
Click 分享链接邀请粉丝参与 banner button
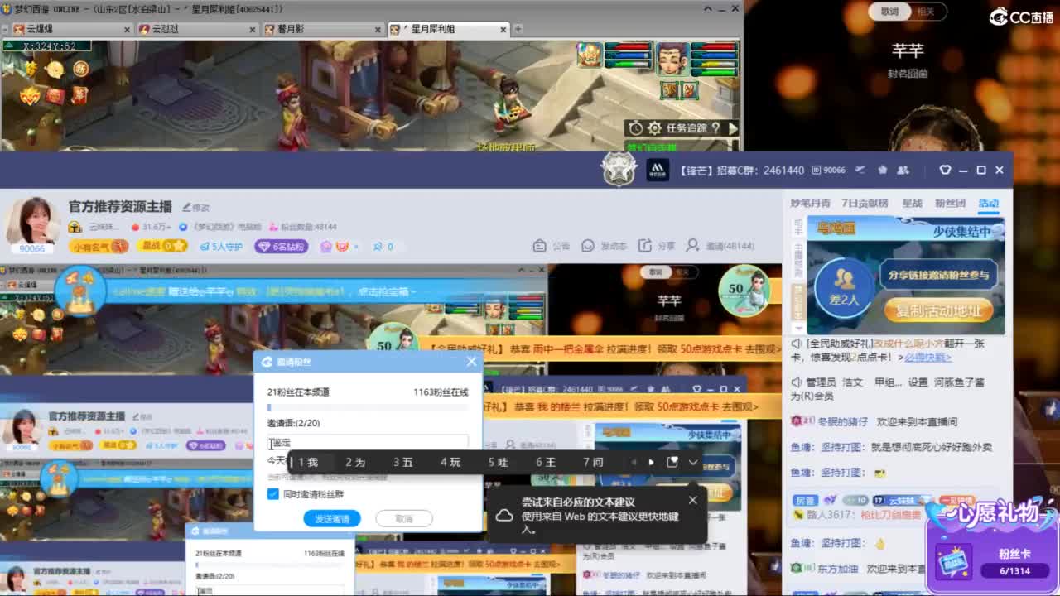(938, 275)
